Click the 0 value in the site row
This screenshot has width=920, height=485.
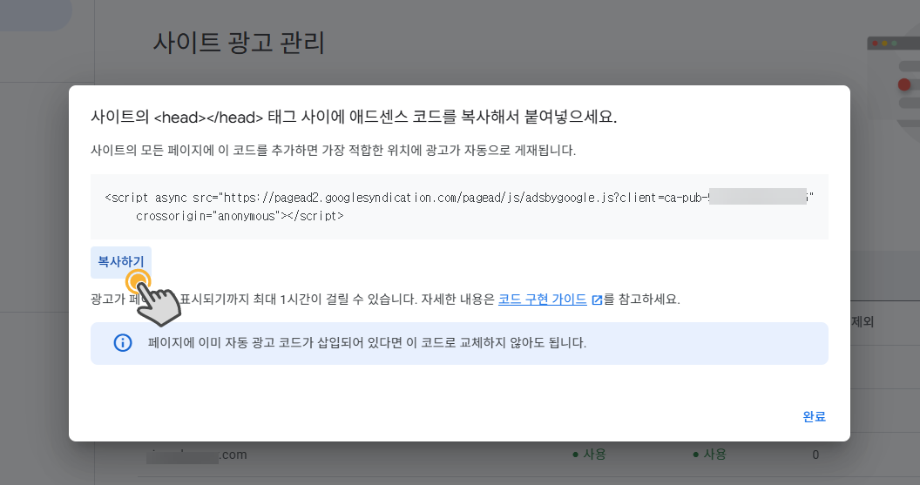pyautogui.click(x=815, y=455)
